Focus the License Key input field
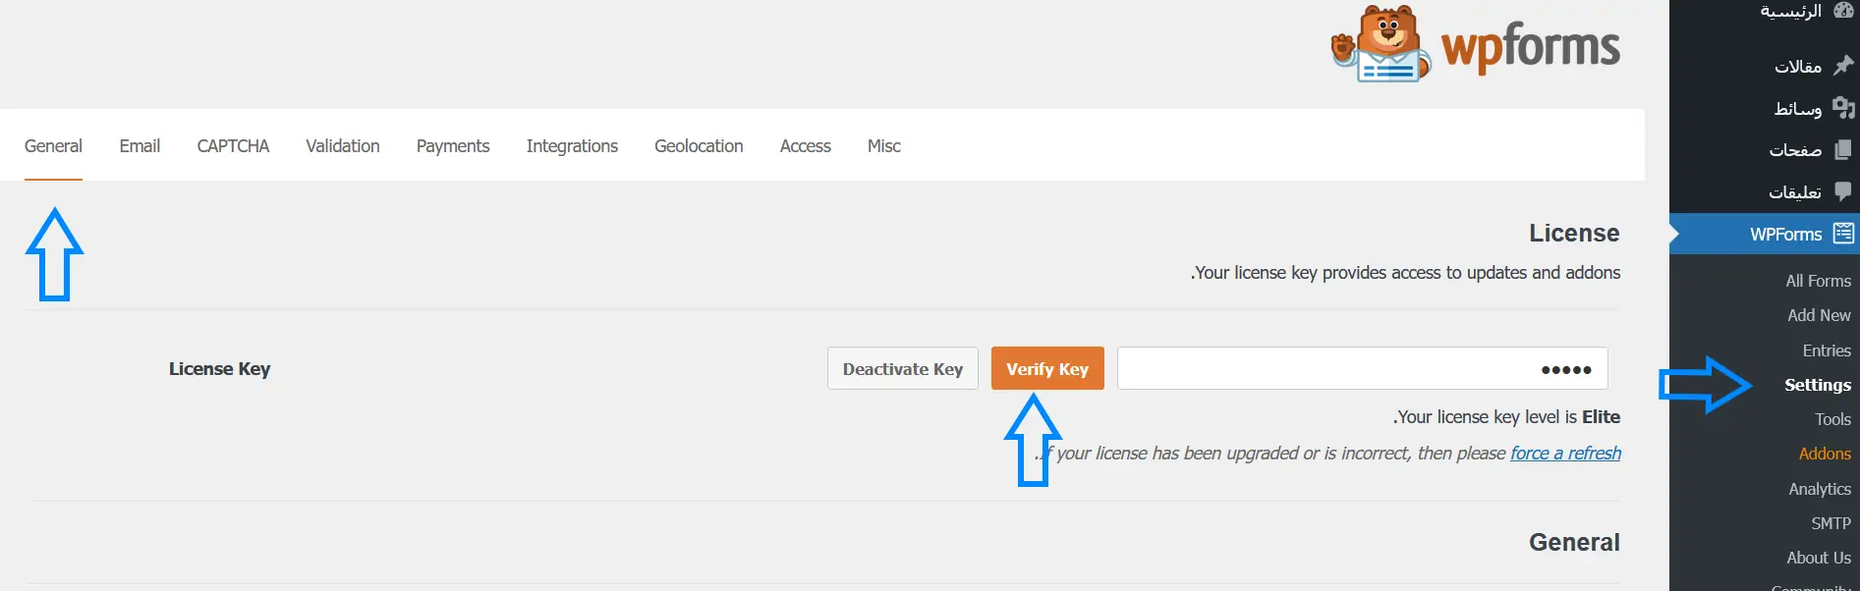Screen dimensions: 1860x591 [1362, 369]
